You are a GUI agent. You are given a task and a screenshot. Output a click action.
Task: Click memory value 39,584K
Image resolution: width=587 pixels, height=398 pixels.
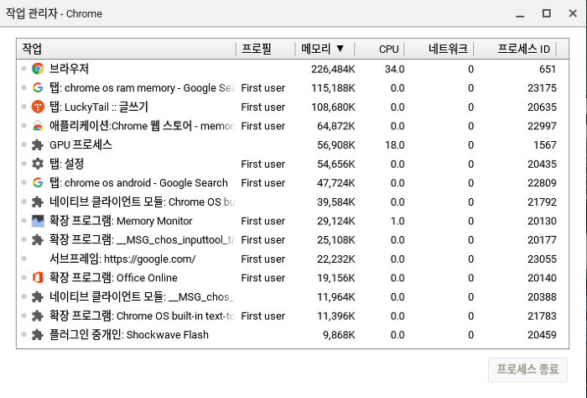335,202
